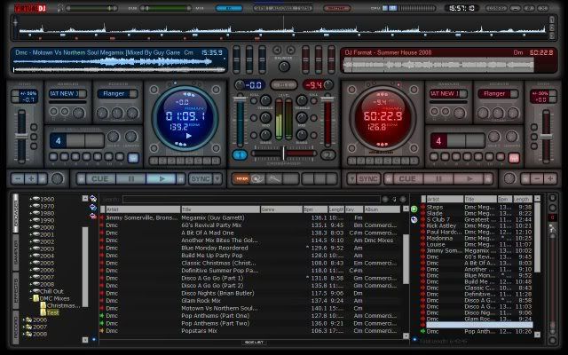Click the right deck pitch minus button
The height and width of the screenshot is (355, 568).
537,178
